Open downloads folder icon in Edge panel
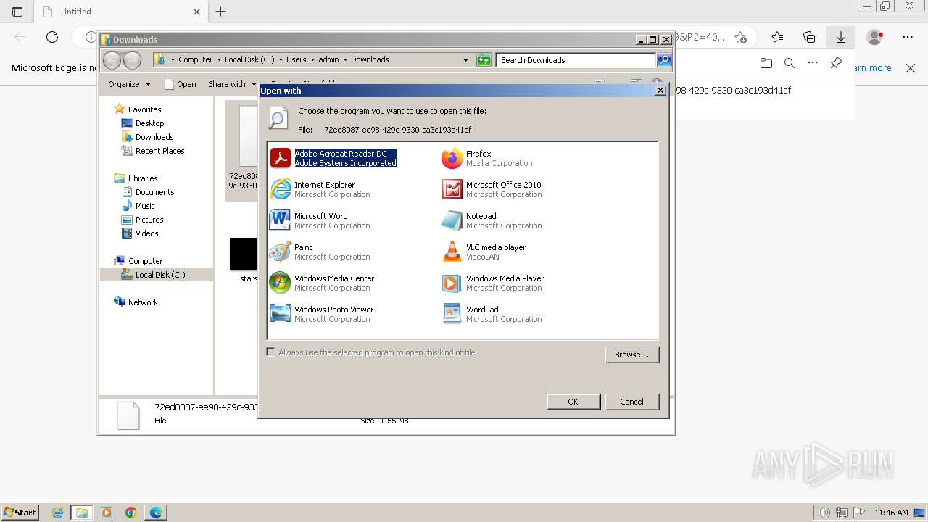This screenshot has width=928, height=522. [766, 63]
